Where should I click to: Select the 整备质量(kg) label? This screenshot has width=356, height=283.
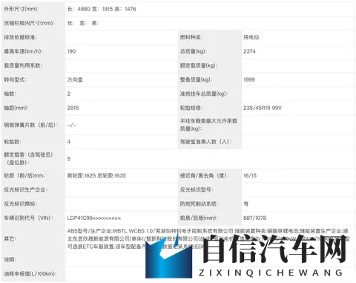click(x=197, y=79)
